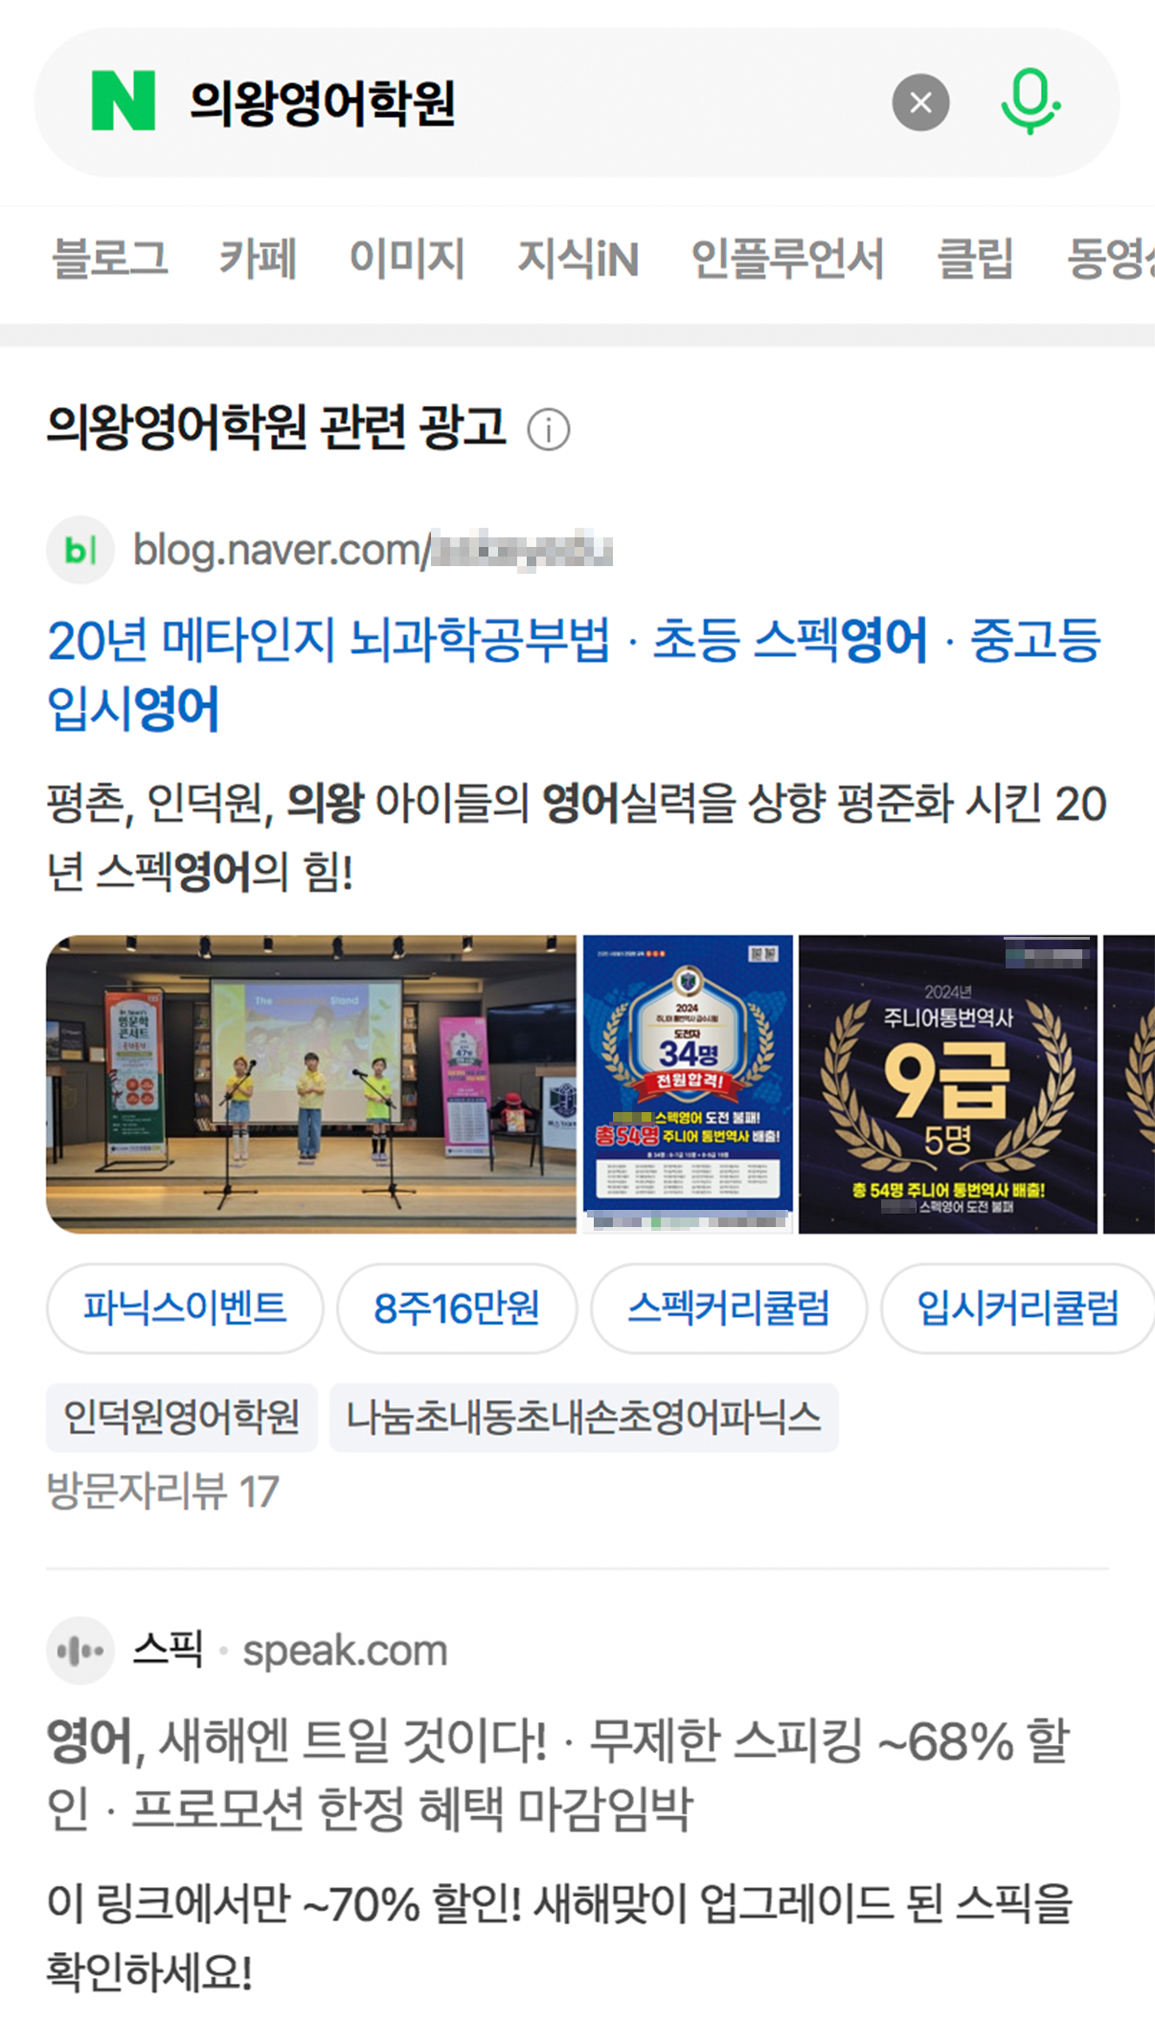This screenshot has height=2025, width=1155.
Task: Tap the 스펙커리큘럼 chip button
Action: [x=729, y=1308]
